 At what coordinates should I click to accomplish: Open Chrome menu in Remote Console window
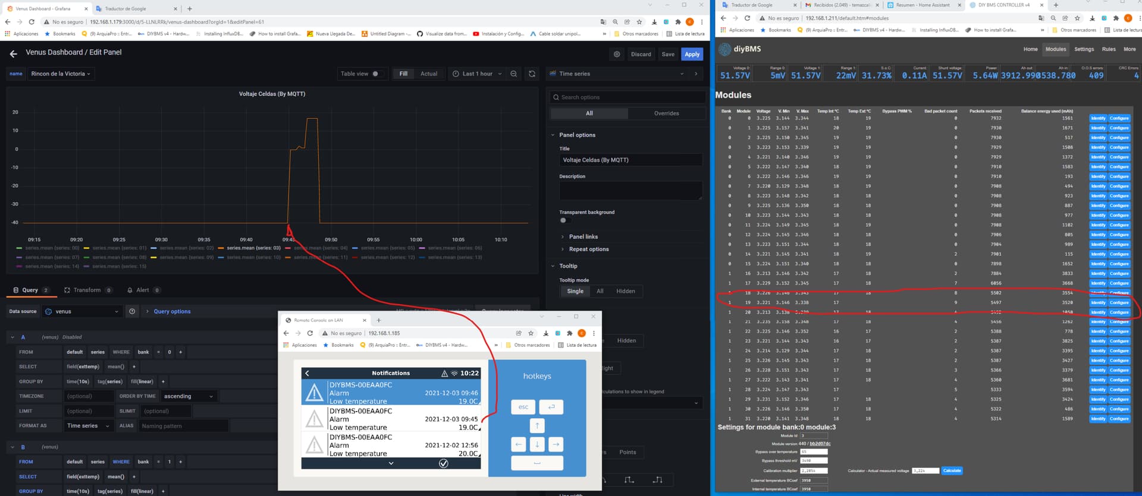(594, 333)
